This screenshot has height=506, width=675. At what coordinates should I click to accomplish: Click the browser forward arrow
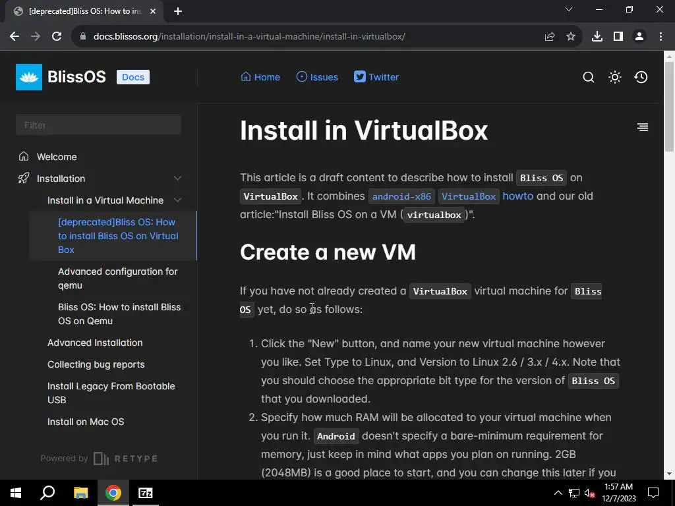coord(36,37)
